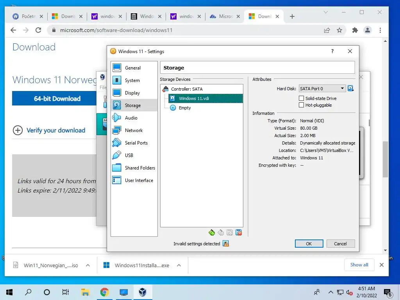Click choose virtual hard disk icon

click(x=351, y=89)
